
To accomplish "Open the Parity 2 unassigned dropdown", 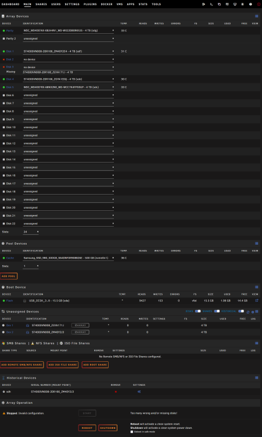I will pyautogui.click(x=69, y=38).
